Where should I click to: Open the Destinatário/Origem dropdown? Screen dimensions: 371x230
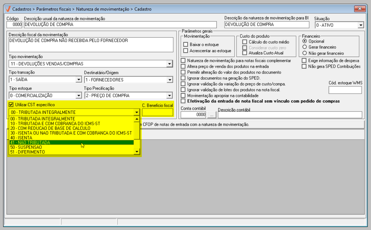click(169, 80)
